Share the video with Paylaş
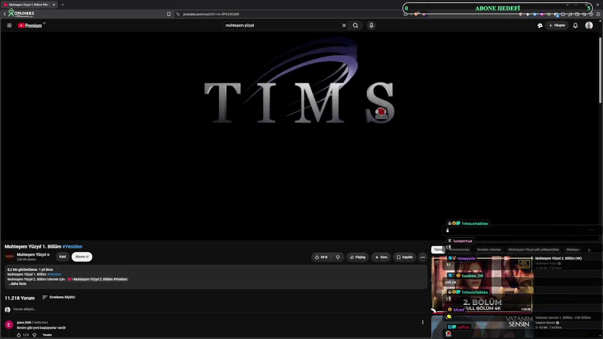 [358, 257]
